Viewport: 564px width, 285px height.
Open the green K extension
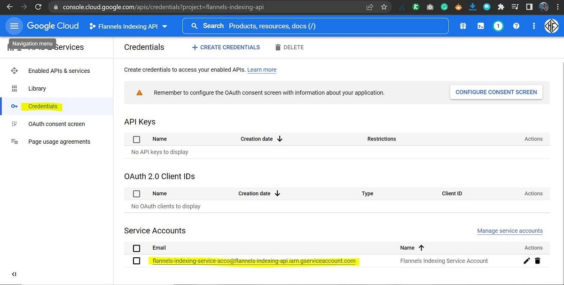click(415, 7)
